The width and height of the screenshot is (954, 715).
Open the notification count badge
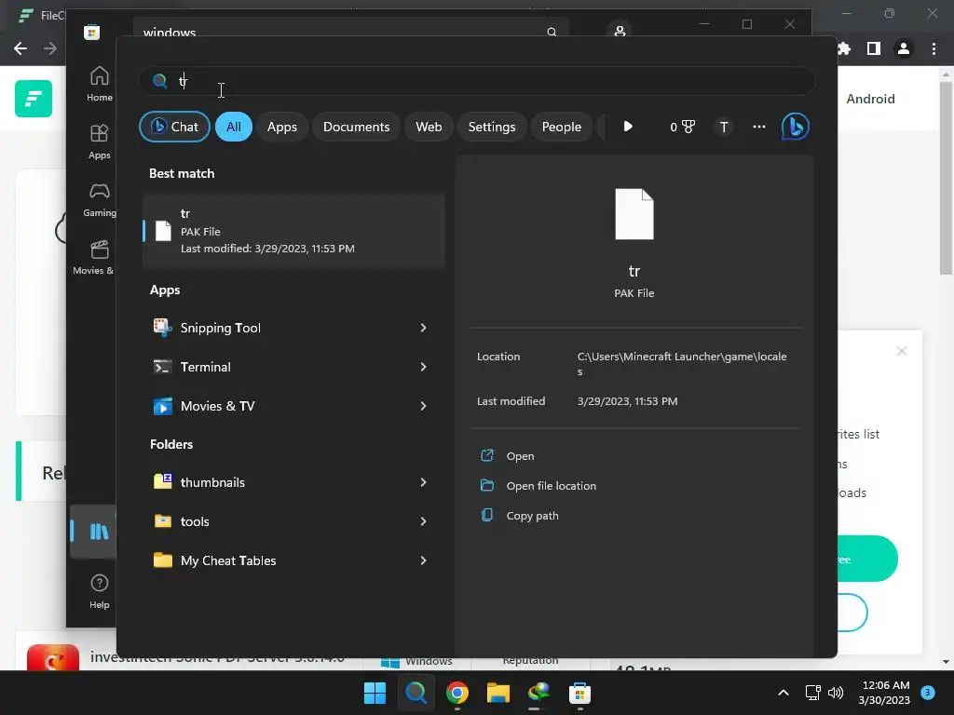point(927,693)
